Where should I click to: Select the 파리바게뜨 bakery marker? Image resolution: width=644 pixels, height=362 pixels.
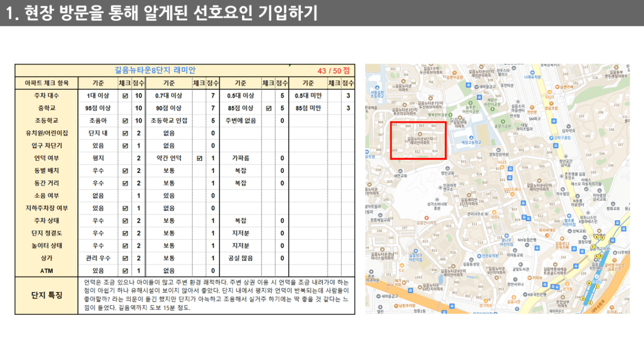547,232
